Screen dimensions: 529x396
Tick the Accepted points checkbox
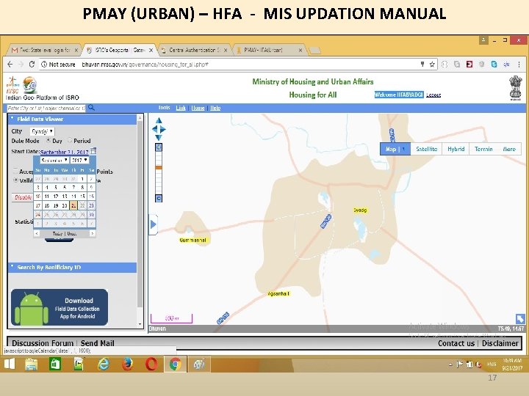pyautogui.click(x=15, y=171)
